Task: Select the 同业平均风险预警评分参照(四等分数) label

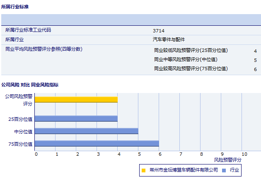Action: (x=44, y=49)
